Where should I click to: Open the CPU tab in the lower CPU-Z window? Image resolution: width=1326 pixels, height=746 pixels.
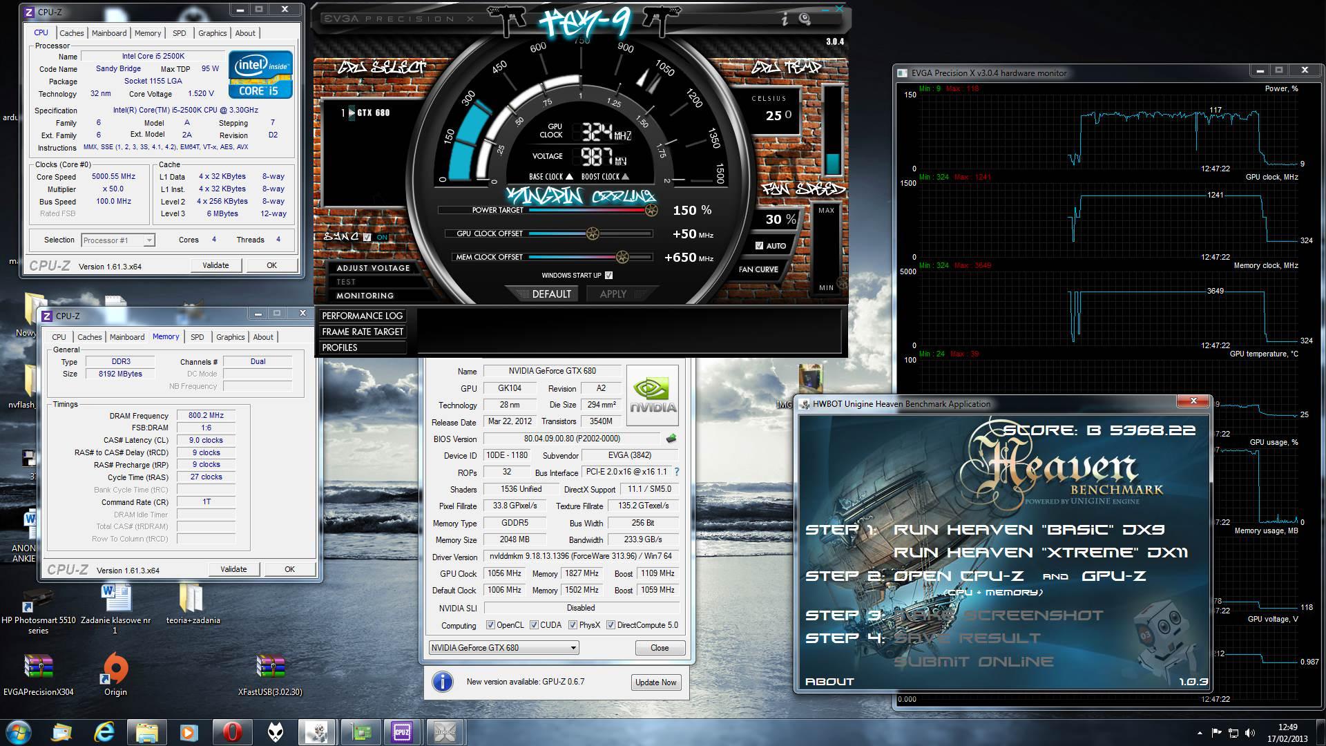59,337
